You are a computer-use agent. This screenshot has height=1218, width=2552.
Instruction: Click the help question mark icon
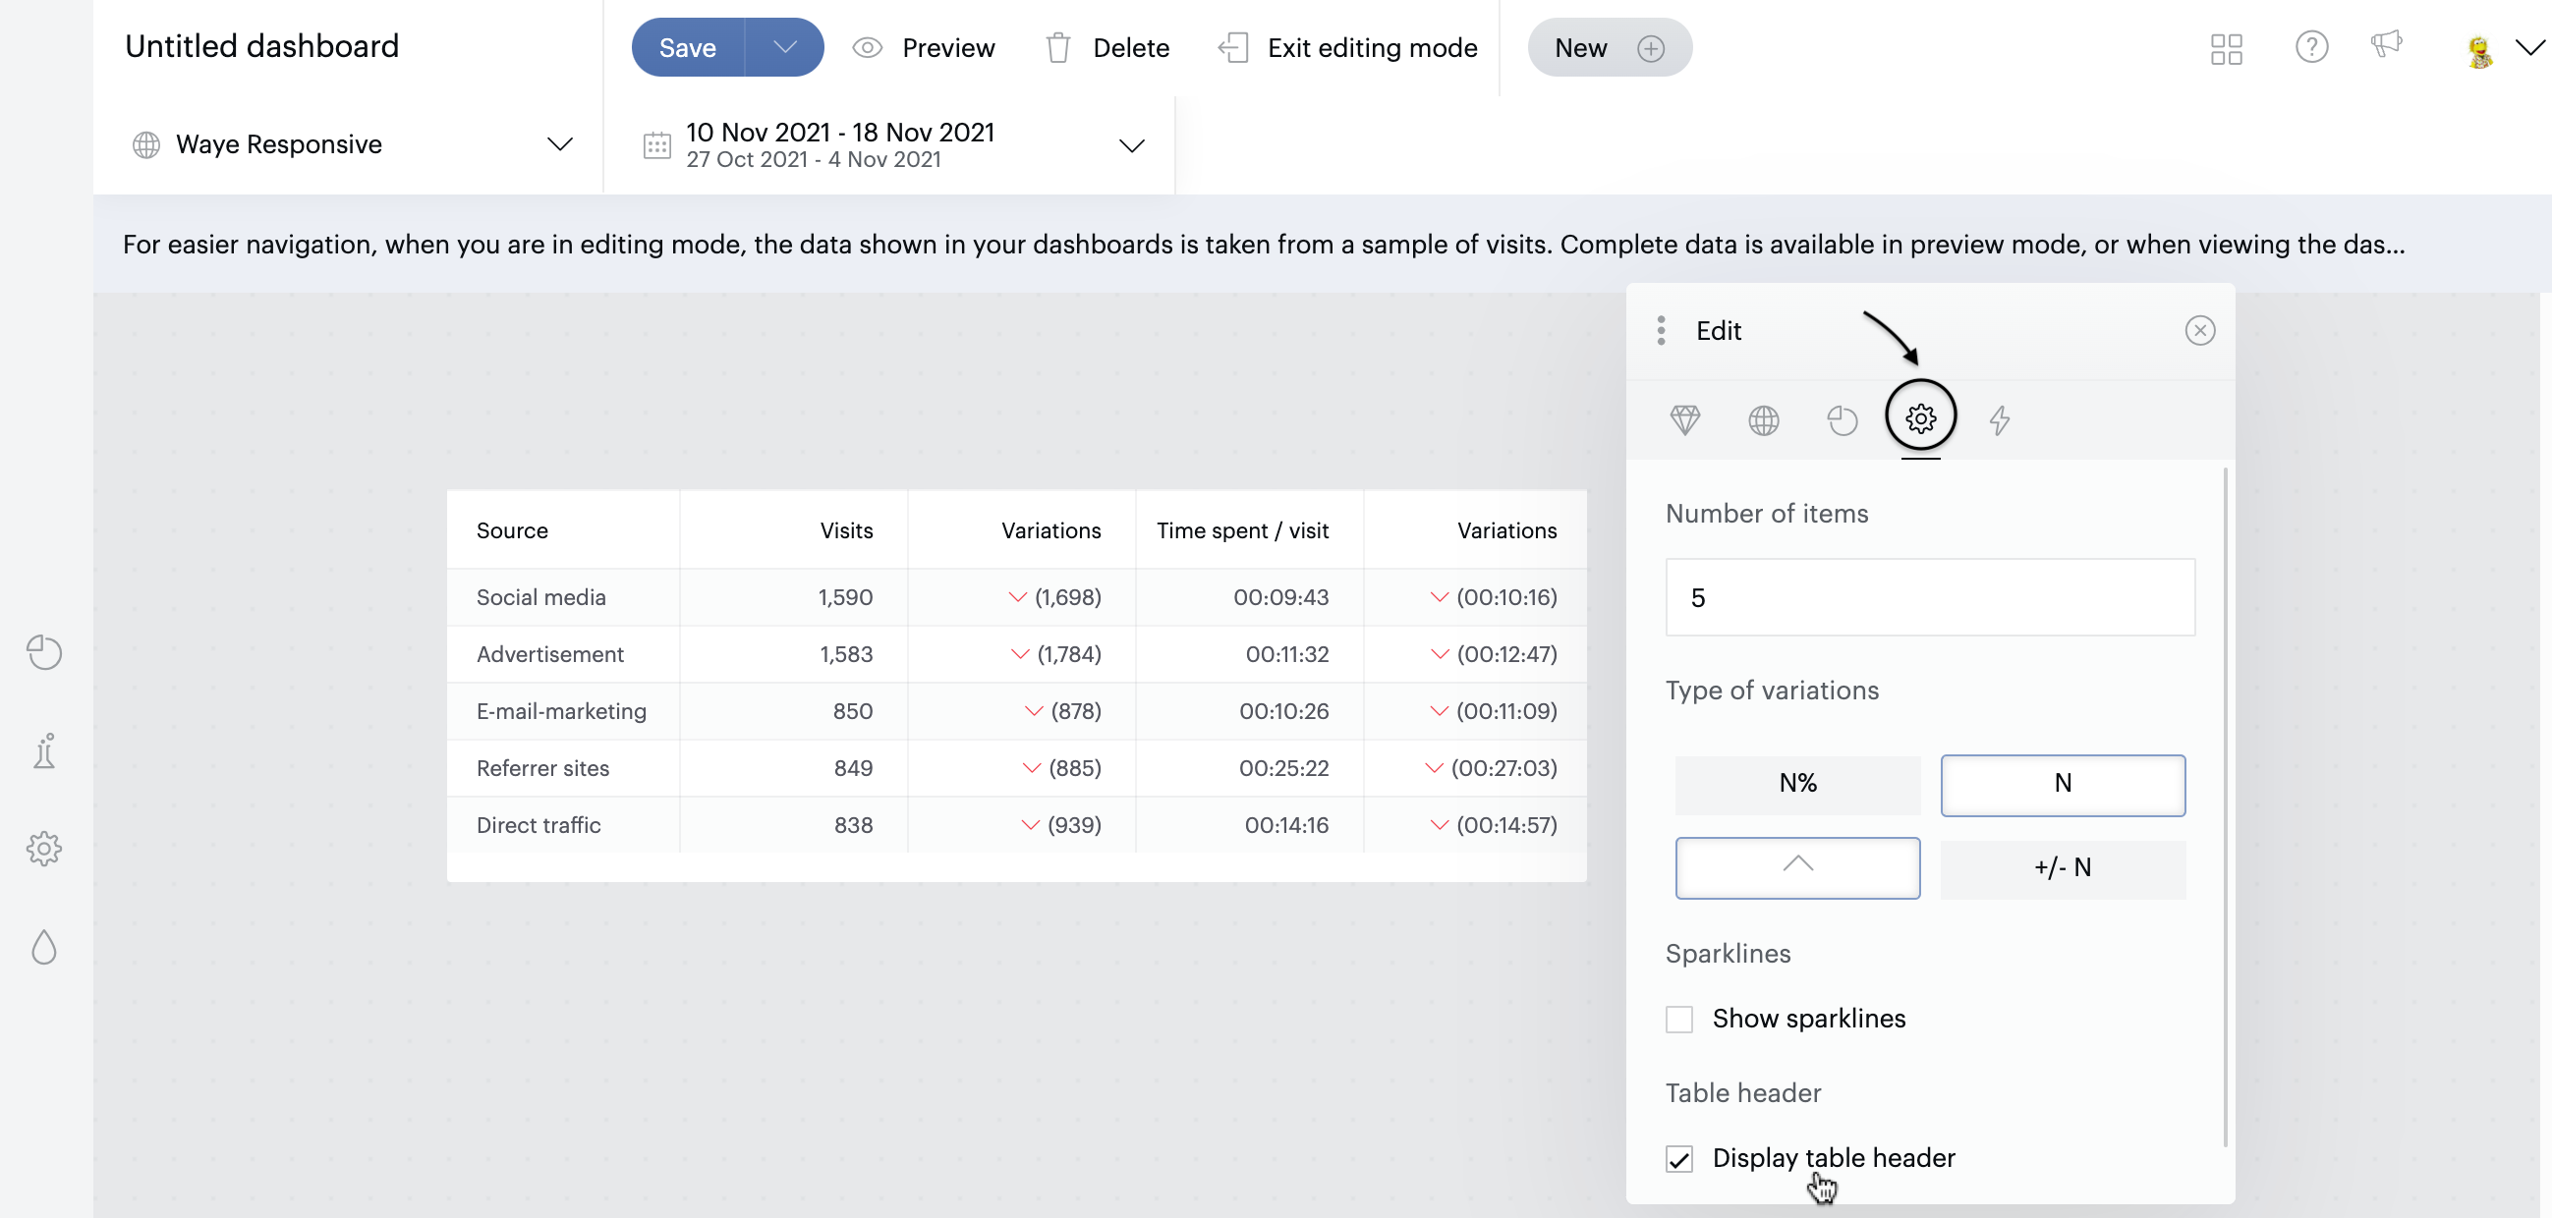tap(2311, 47)
